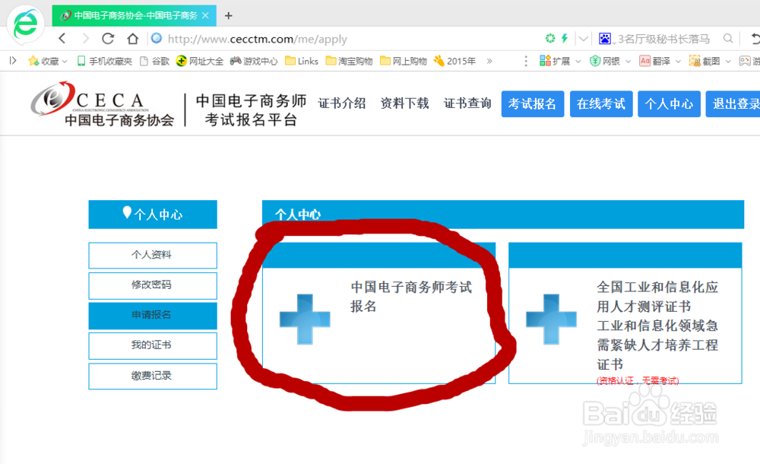Open the 收藏 favorites star

33,61
